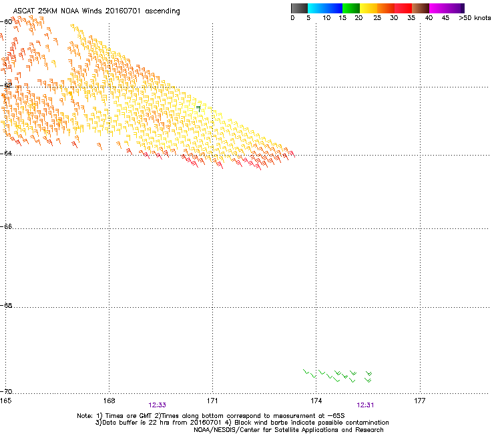Click the latitude label -66

click(x=6, y=226)
